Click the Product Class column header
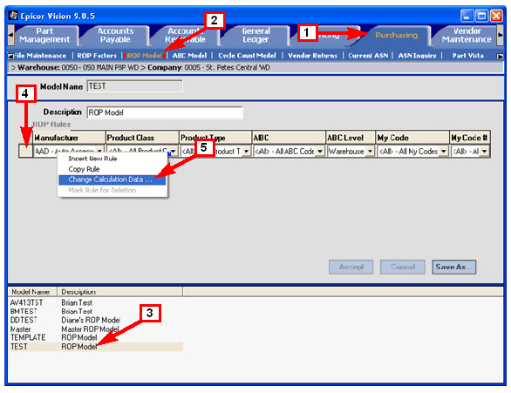The width and height of the screenshot is (511, 393). click(x=142, y=138)
